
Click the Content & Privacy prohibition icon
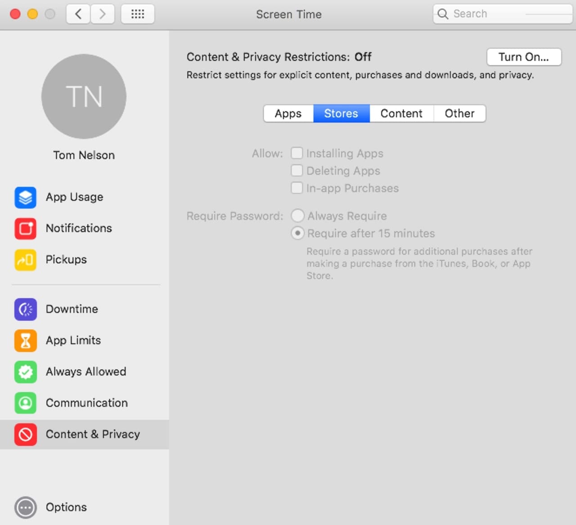pyautogui.click(x=25, y=435)
